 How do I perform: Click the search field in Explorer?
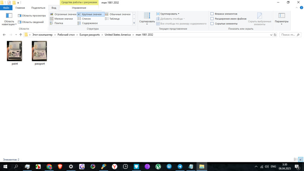(290, 35)
